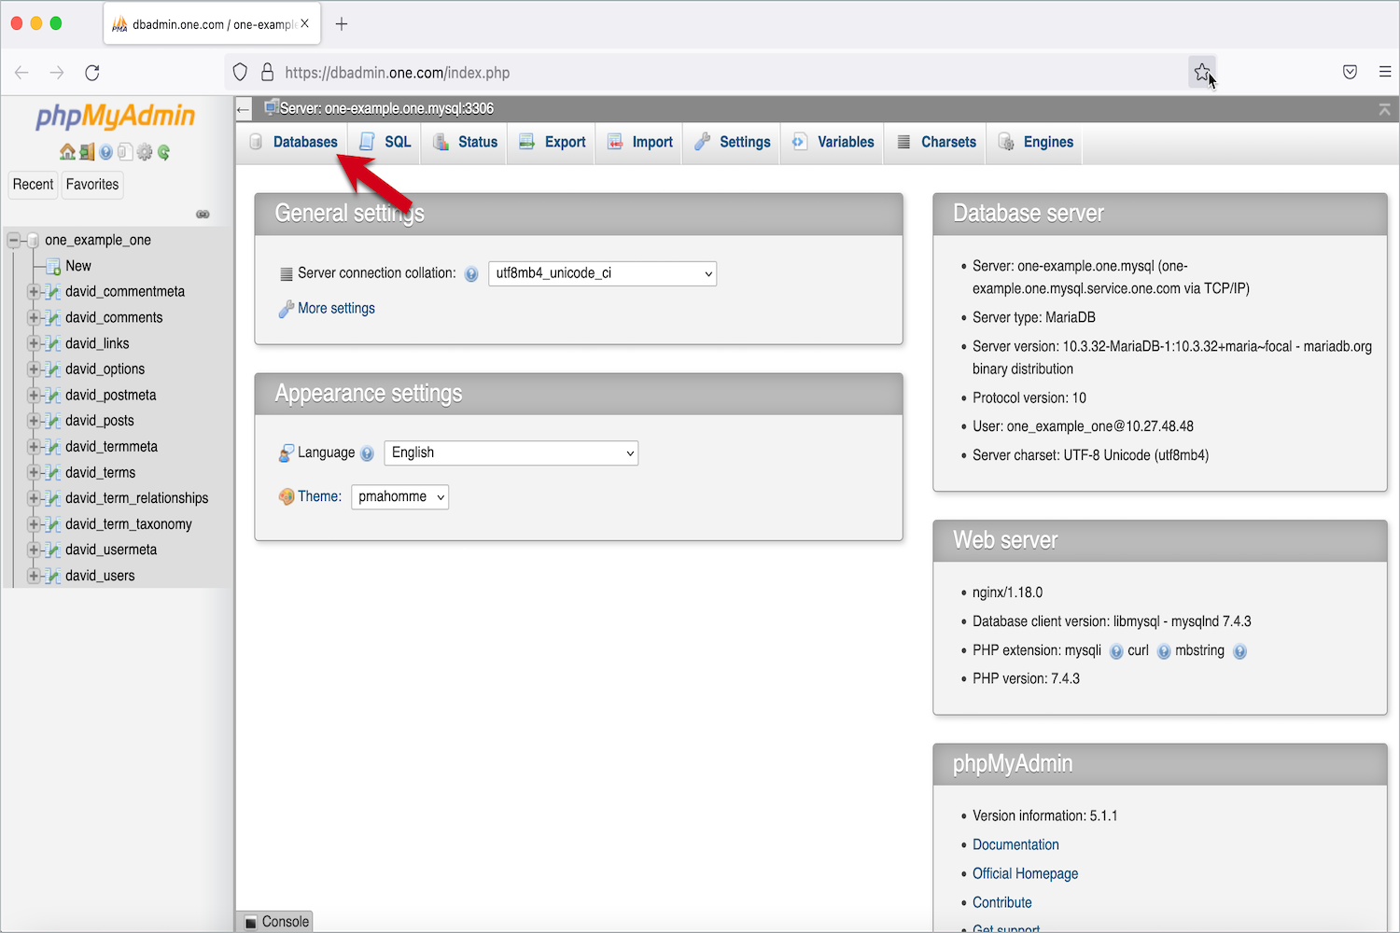1400x933 pixels.
Task: Hide navigation panel with left arrow
Action: point(244,109)
